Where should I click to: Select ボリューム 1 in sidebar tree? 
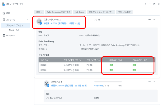click(14, 30)
